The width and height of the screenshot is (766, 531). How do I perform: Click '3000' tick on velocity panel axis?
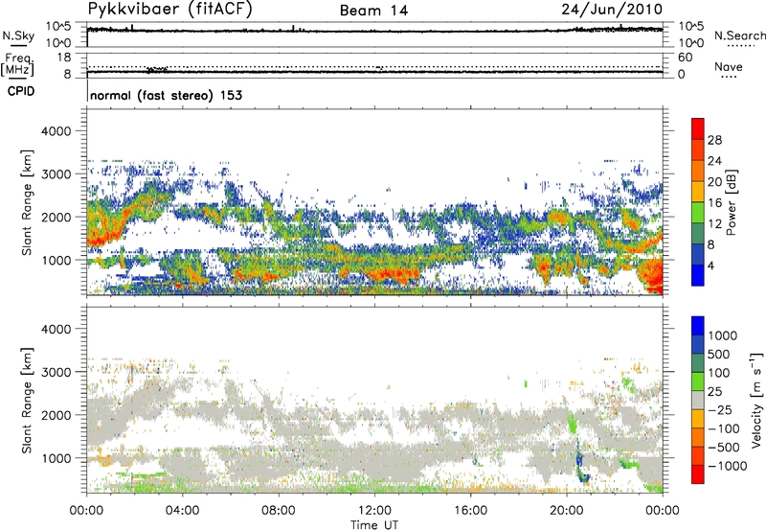tap(56, 372)
